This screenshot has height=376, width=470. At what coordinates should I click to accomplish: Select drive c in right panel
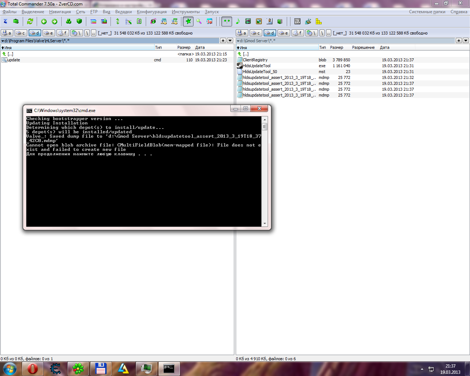pos(256,33)
